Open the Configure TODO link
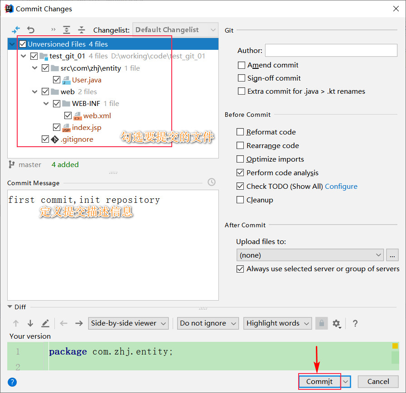406x393 pixels. pyautogui.click(x=341, y=186)
